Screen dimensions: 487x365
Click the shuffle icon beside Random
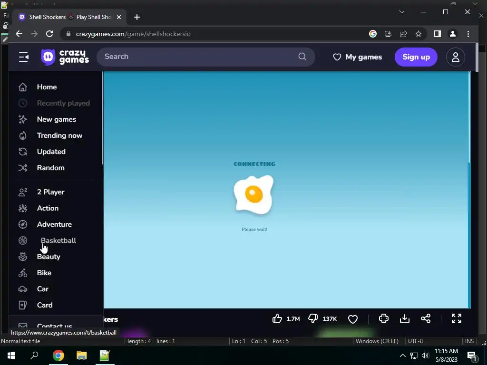click(23, 168)
